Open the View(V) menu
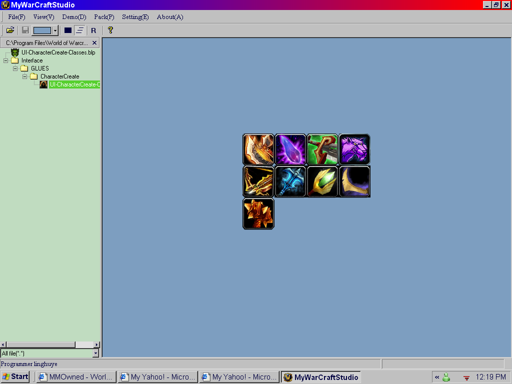This screenshot has height=384, width=512. (x=44, y=17)
